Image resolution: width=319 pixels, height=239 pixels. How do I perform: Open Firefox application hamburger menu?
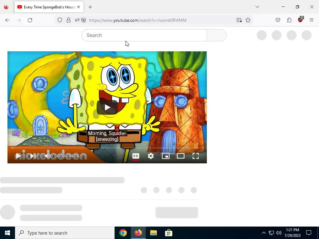pos(312,20)
